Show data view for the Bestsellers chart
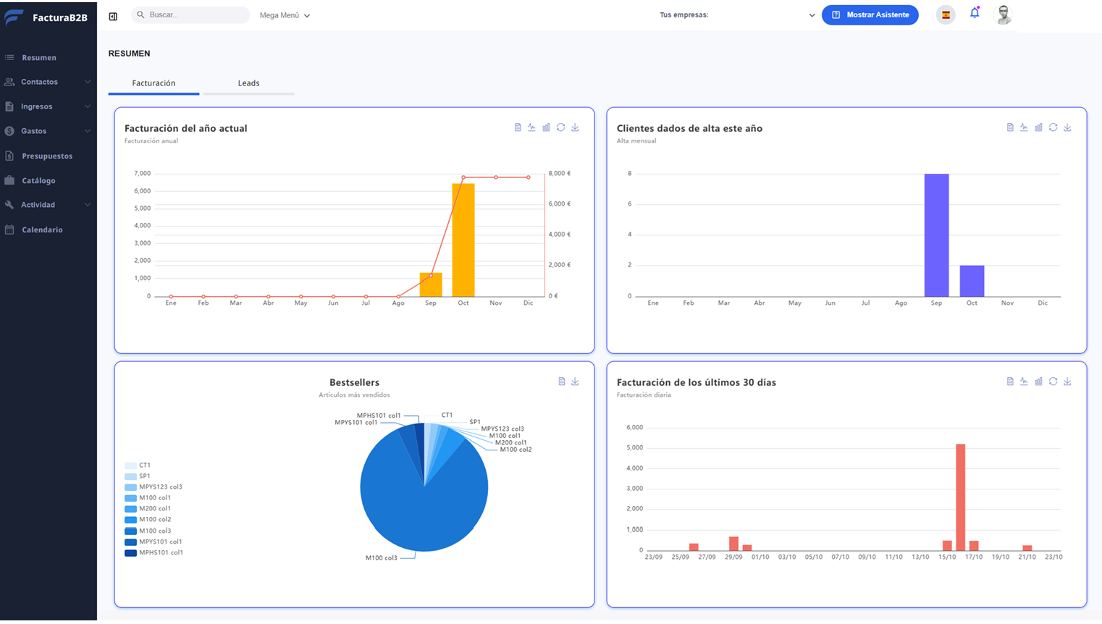The height and width of the screenshot is (624, 1102). click(561, 381)
